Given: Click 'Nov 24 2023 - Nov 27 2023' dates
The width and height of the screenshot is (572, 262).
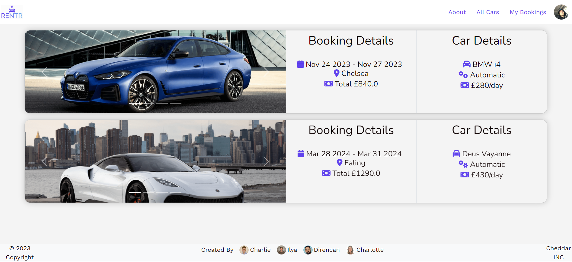Looking at the screenshot, I should (354, 64).
